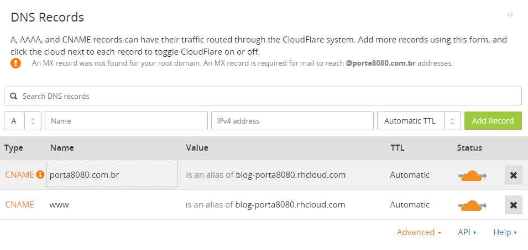Open the API link
Image resolution: width=528 pixels, height=250 pixels.
(467, 232)
